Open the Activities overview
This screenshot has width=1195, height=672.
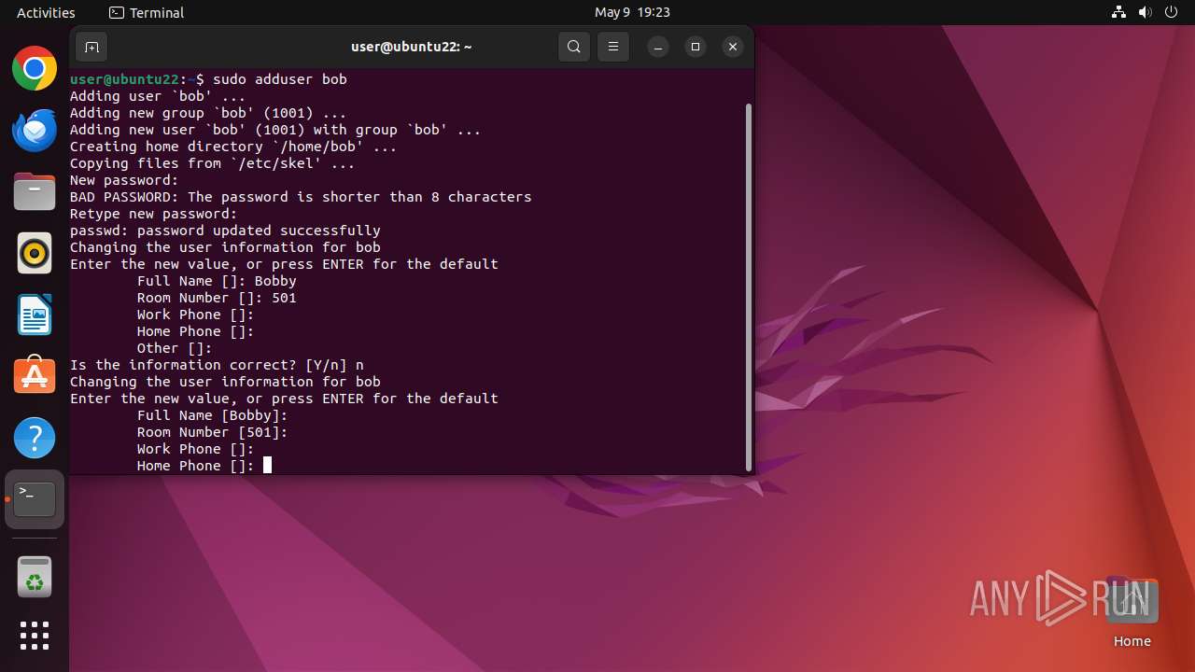(46, 12)
